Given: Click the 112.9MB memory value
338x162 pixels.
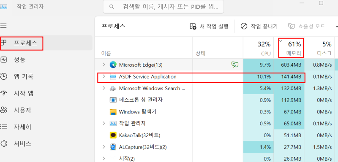Looking at the screenshot, I should click(291, 100).
